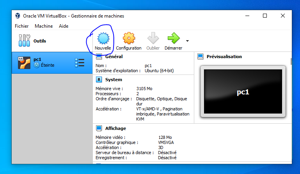The height and width of the screenshot is (174, 300).
Task: Select the pc1 machine name in list
Action: coord(37,59)
